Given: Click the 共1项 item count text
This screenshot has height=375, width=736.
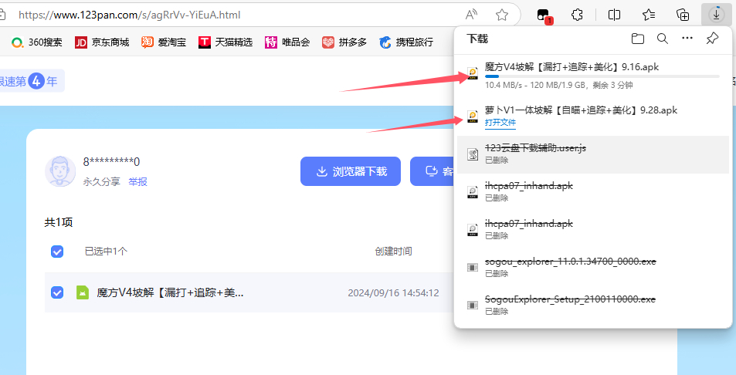Looking at the screenshot, I should pyautogui.click(x=59, y=222).
